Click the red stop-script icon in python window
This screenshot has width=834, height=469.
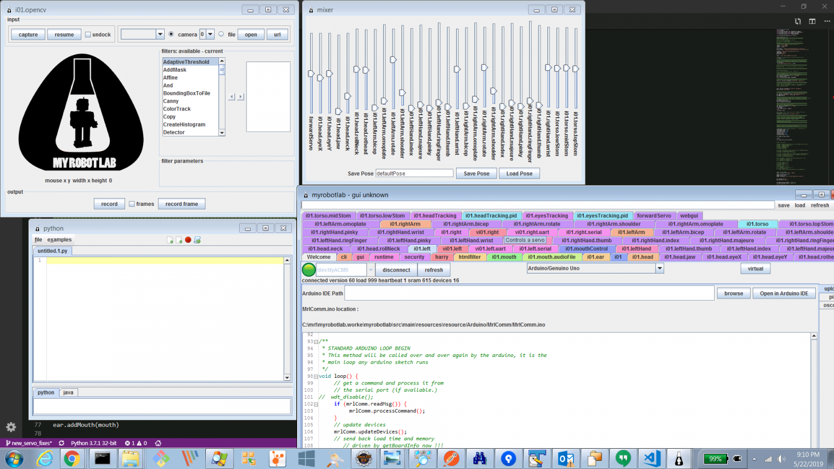coord(188,240)
